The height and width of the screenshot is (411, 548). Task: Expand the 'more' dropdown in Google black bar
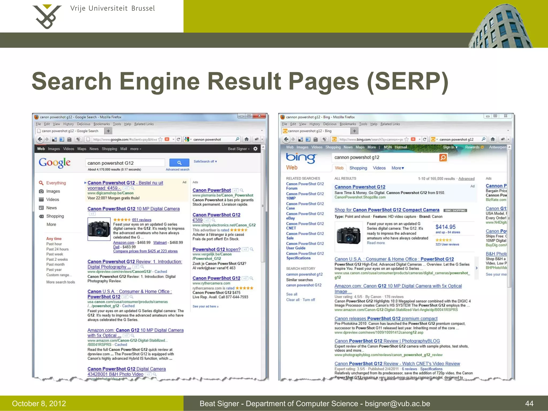(136, 149)
